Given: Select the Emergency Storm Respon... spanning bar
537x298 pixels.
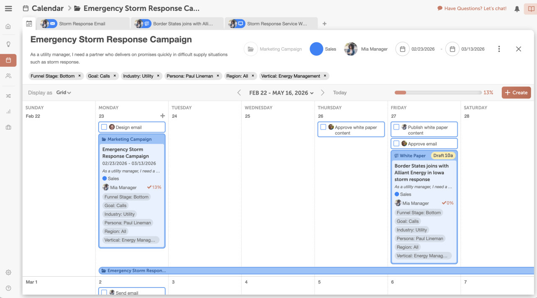Looking at the screenshot, I should 316,271.
